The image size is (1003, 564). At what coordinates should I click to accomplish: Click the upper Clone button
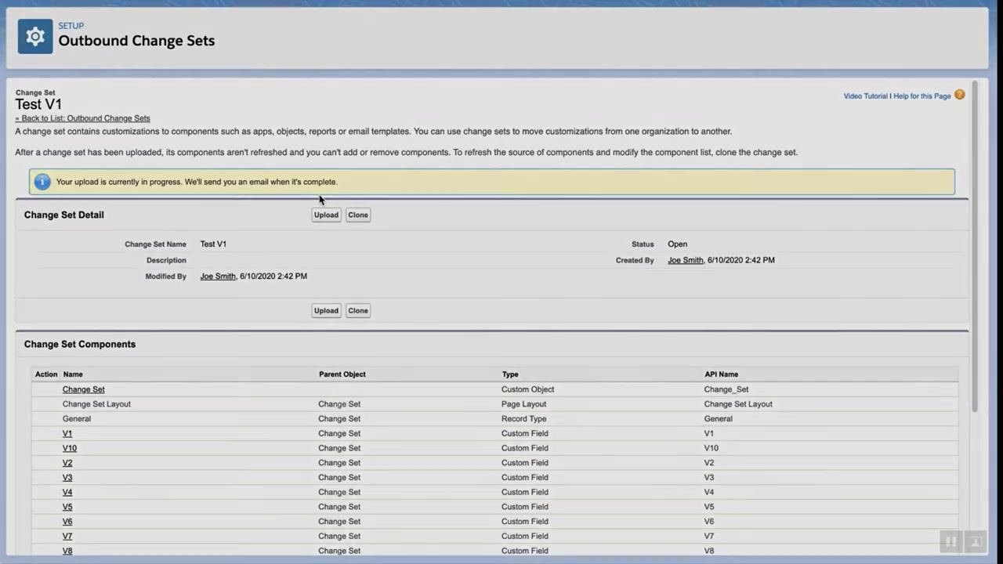pos(358,215)
